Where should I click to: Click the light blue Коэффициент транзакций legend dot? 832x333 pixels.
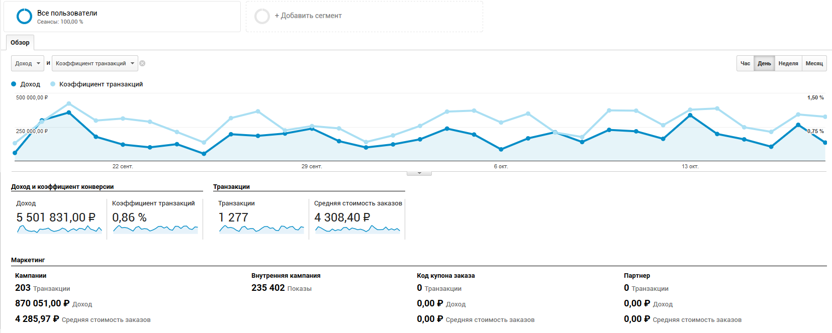(x=53, y=84)
